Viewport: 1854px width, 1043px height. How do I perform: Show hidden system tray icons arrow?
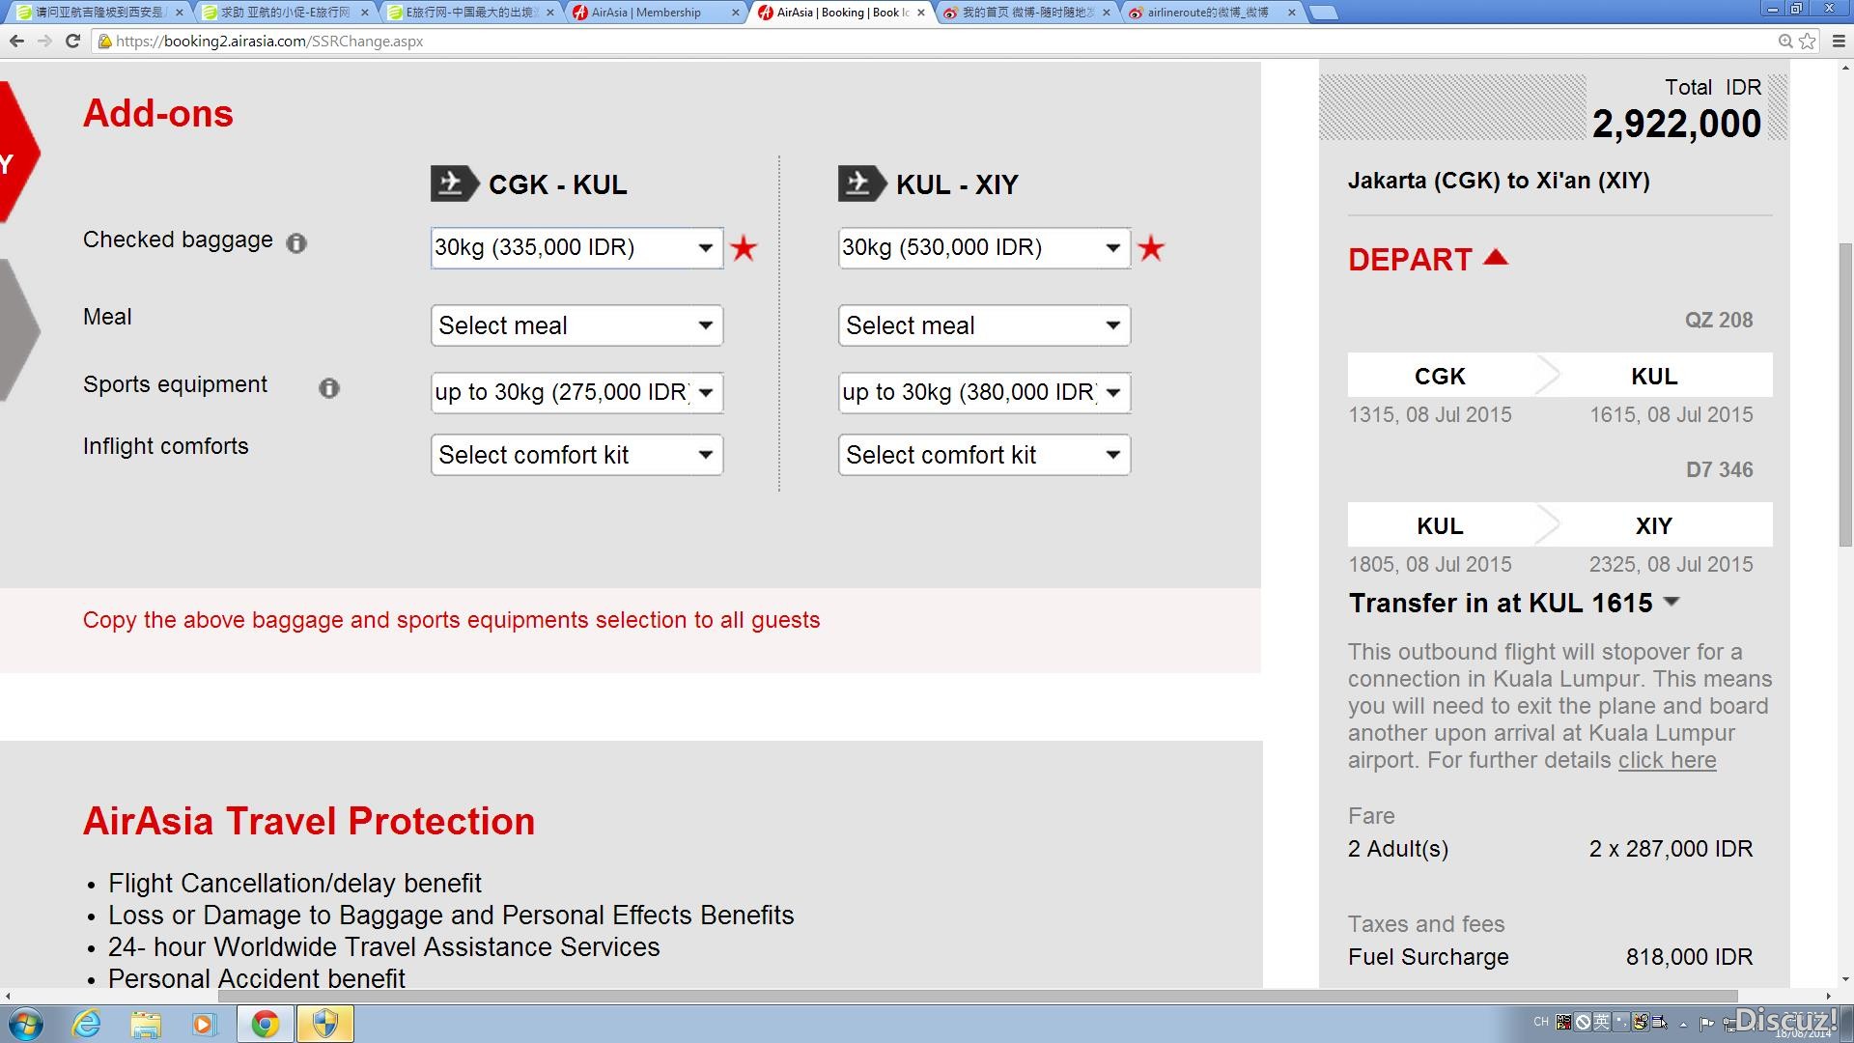coord(1683,1024)
